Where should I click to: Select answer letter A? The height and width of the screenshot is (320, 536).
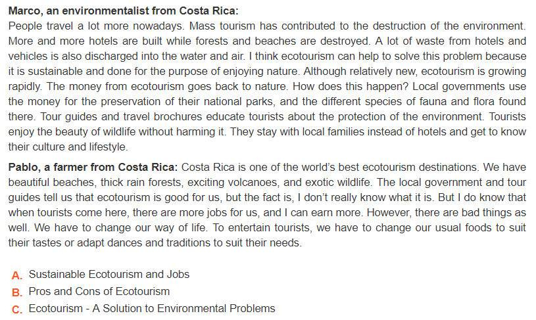click(17, 275)
